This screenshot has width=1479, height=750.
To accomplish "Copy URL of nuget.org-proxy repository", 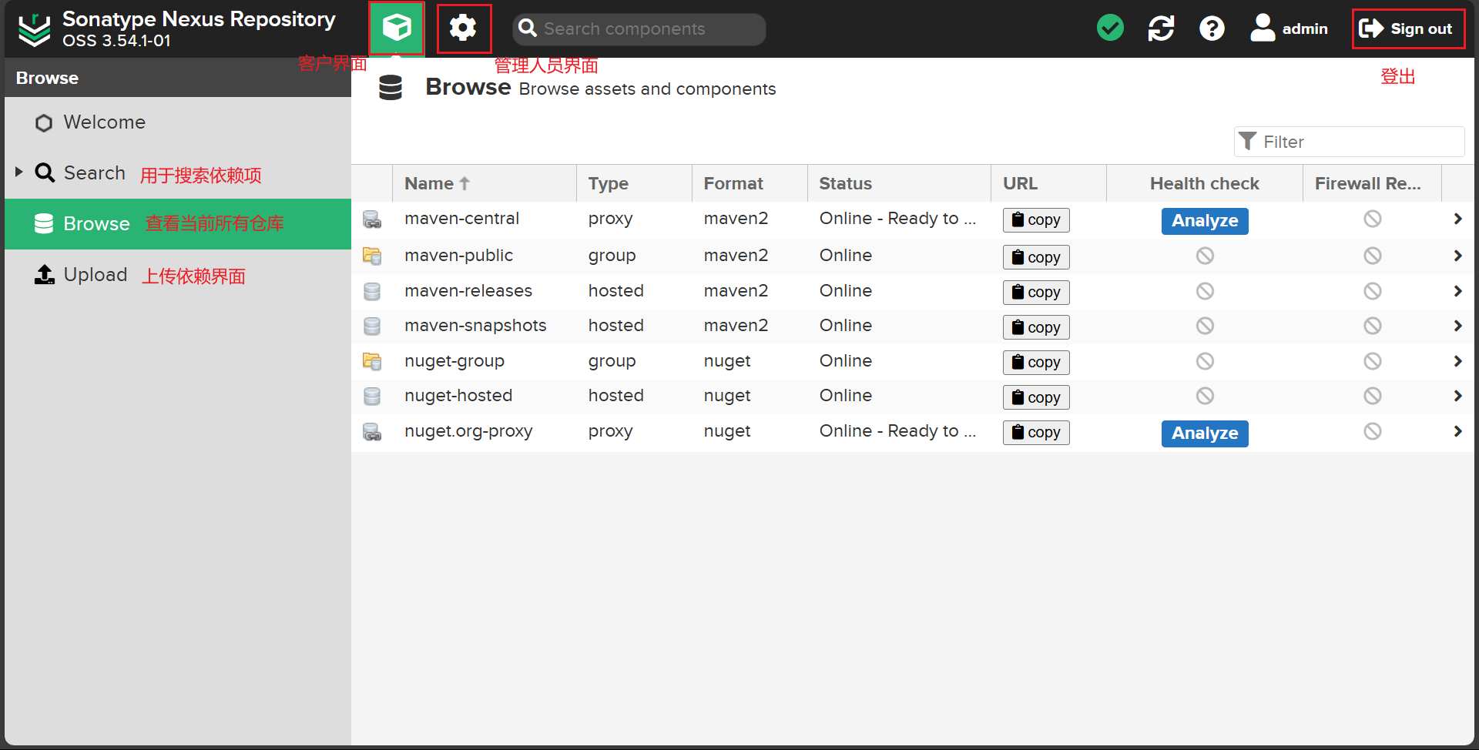I will pyautogui.click(x=1036, y=433).
